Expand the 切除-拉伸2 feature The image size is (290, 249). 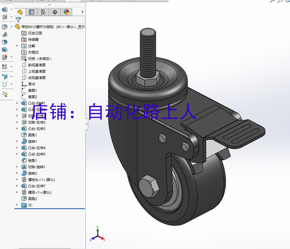click(17, 122)
